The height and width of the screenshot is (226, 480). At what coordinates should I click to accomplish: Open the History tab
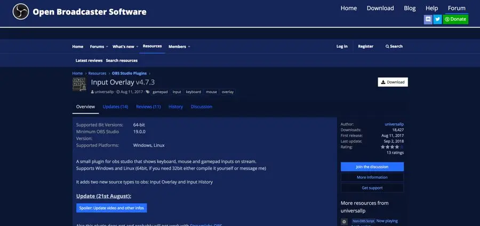point(175,106)
